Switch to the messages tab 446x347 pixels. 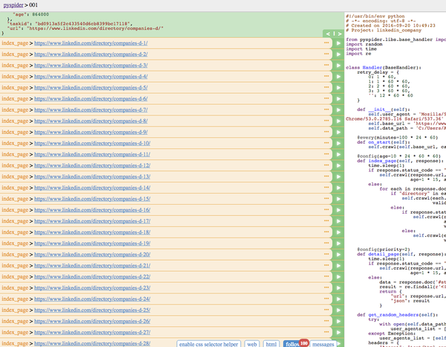(x=323, y=344)
